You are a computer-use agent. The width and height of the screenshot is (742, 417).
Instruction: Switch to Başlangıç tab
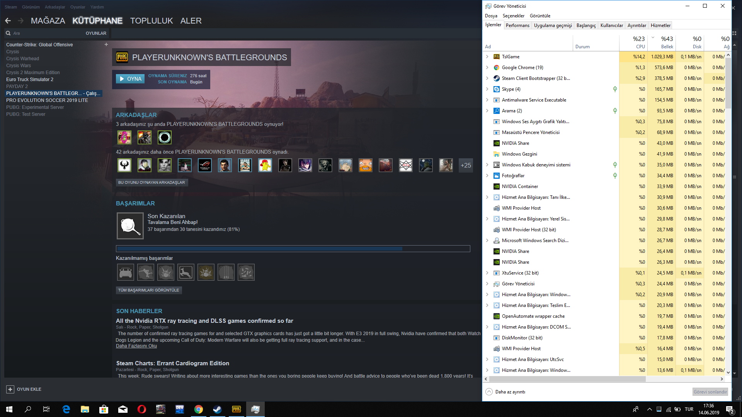[586, 25]
